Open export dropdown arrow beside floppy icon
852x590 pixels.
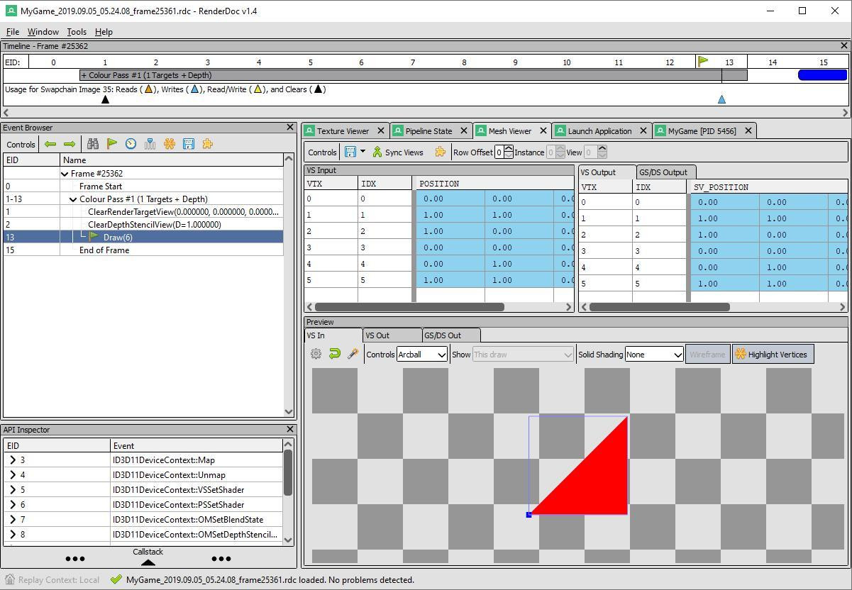point(363,152)
